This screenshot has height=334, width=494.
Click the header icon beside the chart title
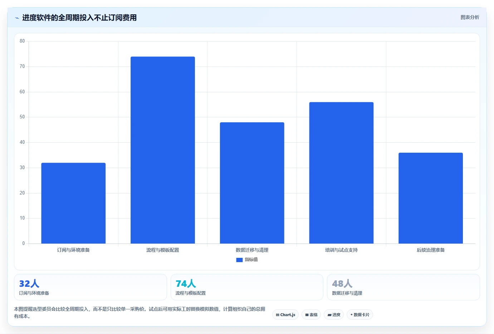tap(17, 18)
